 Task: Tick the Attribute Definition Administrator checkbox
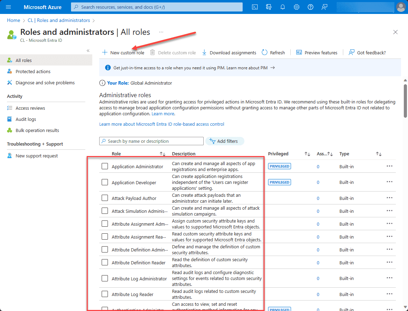104,250
